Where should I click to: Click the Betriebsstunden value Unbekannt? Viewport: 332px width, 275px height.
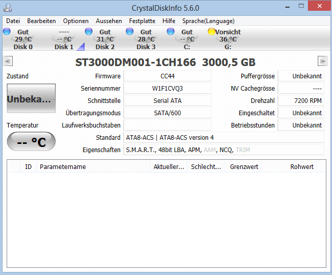coord(301,125)
